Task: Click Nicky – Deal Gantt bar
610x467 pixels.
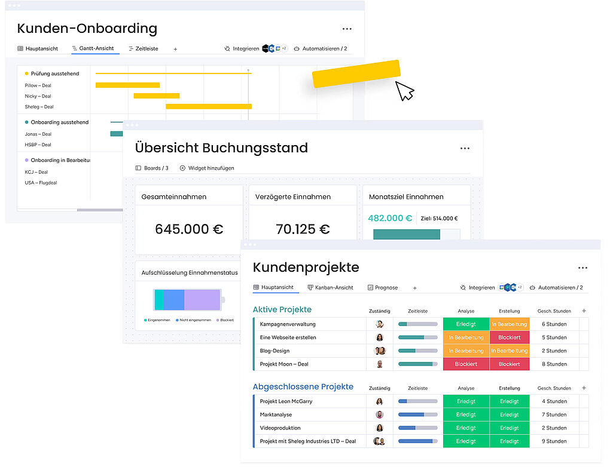Action: [x=156, y=96]
